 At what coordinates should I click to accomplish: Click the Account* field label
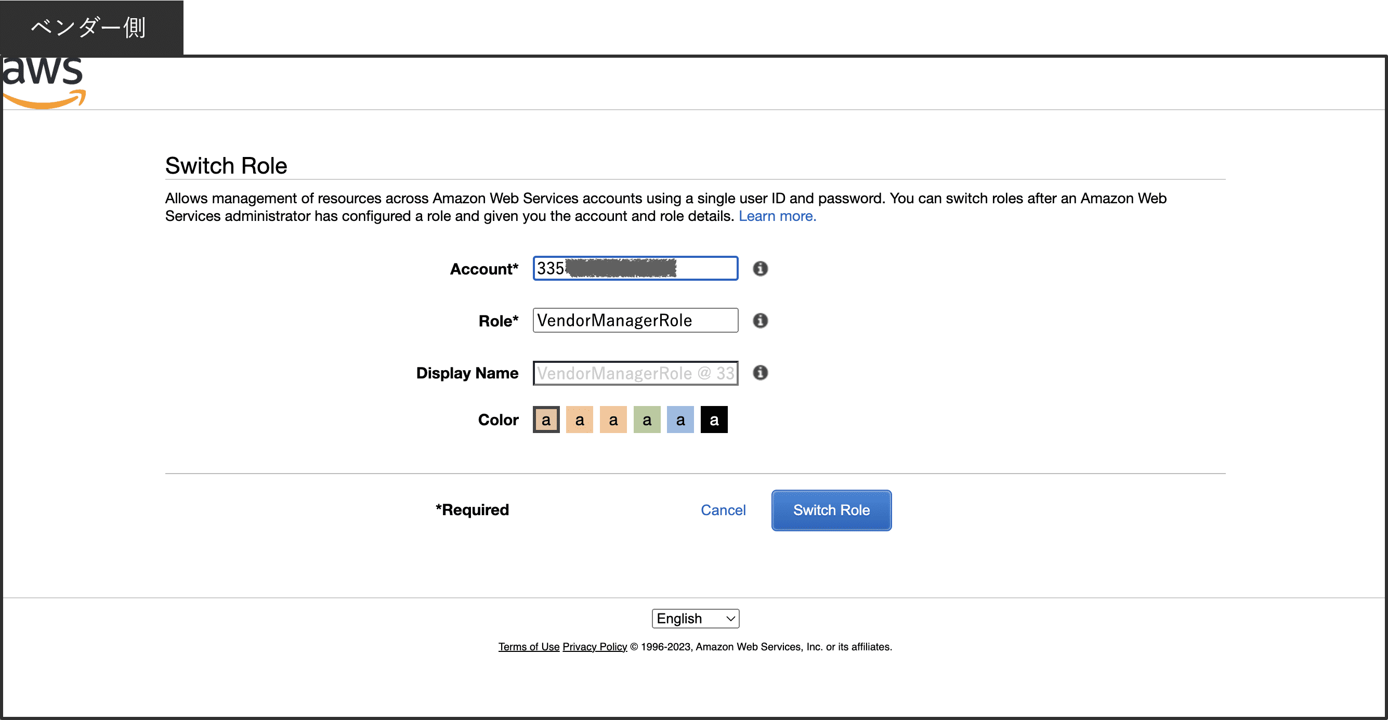click(x=484, y=269)
